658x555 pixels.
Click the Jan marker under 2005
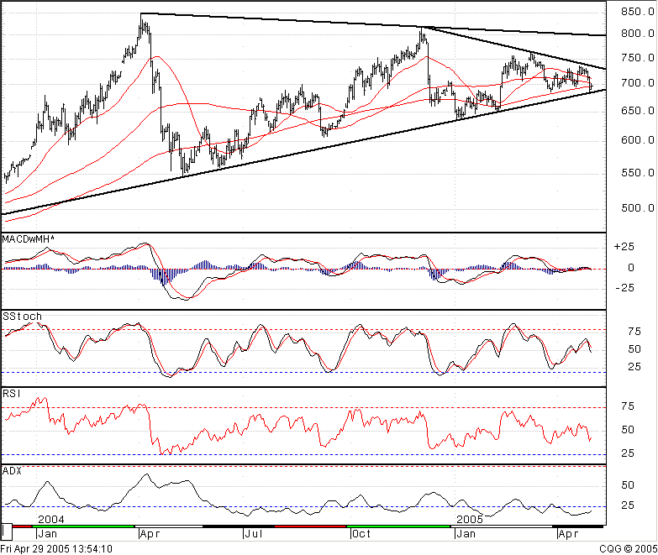click(465, 533)
